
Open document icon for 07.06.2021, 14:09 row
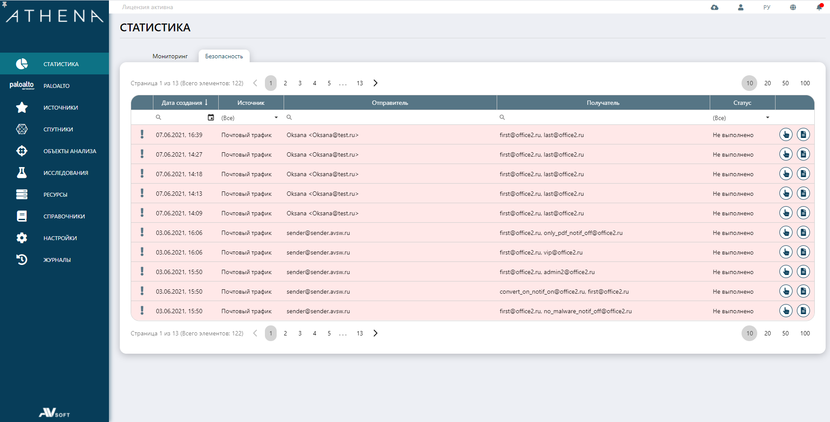tap(803, 213)
